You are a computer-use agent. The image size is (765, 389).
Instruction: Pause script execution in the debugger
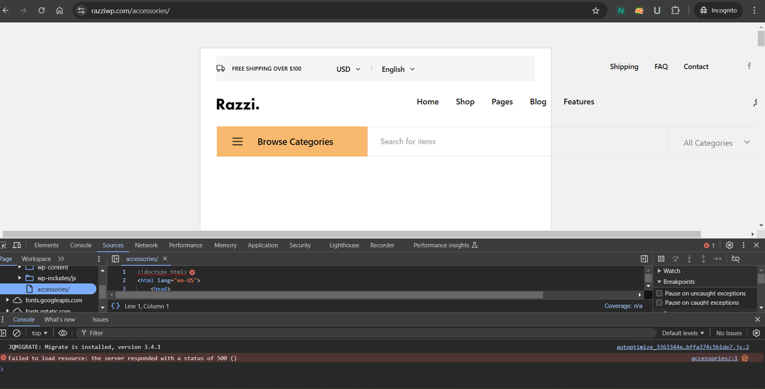click(x=661, y=259)
